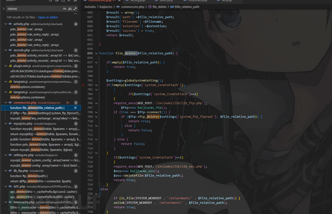Click variable symbol icon before $file_relative_path breadcrumb

[x=172, y=7]
